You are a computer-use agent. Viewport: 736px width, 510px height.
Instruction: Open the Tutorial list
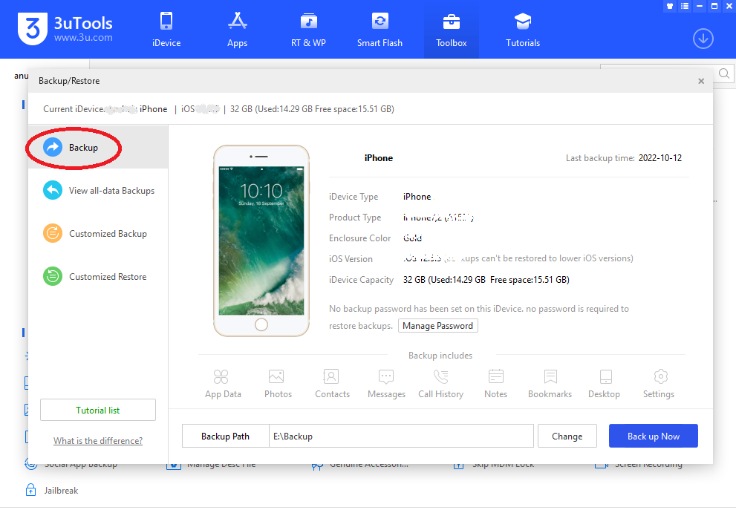(x=98, y=410)
